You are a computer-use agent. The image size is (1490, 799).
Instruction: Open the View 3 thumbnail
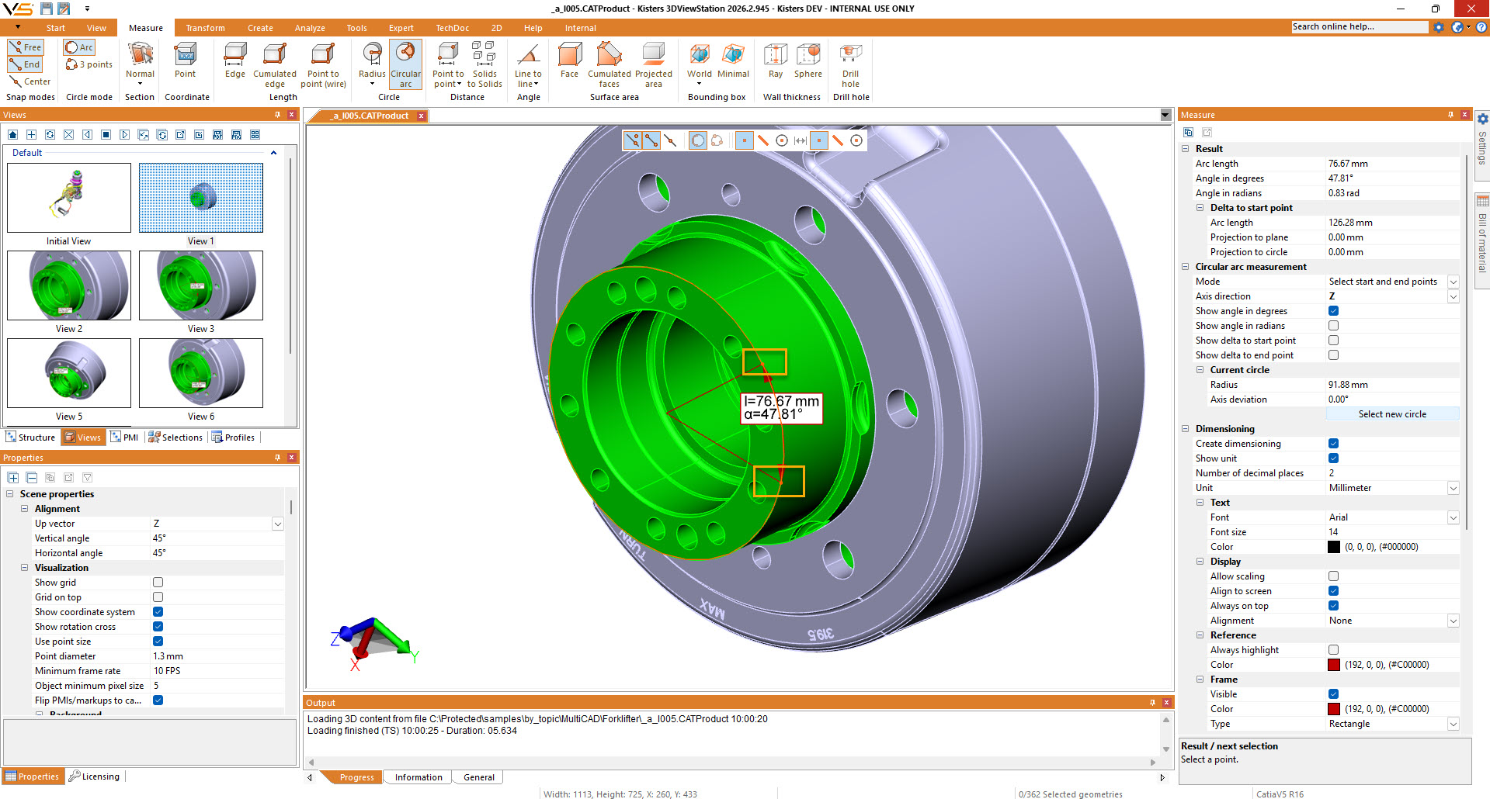201,285
